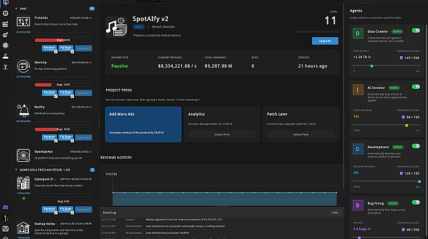Click the statistics icon above save
The height and width of the screenshot is (239, 428).
[5, 218]
